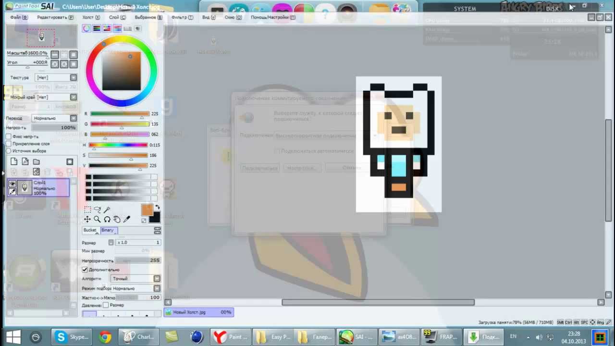Select the Rotate canvas tool

(107, 219)
